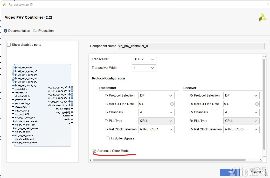Open the Documentation info icon

[5, 31]
